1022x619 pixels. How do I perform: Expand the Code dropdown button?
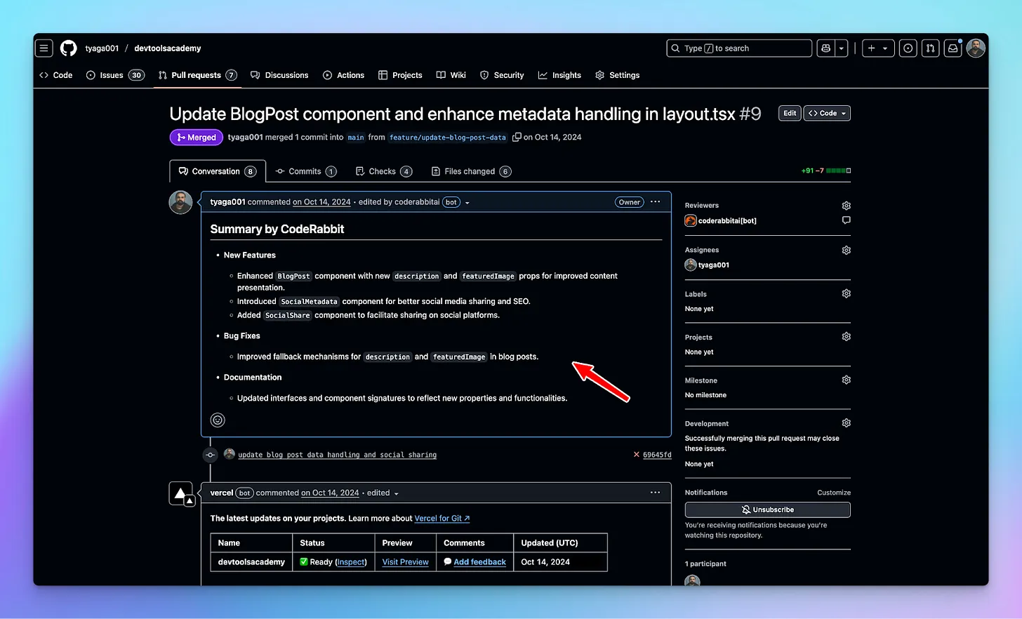pos(827,114)
